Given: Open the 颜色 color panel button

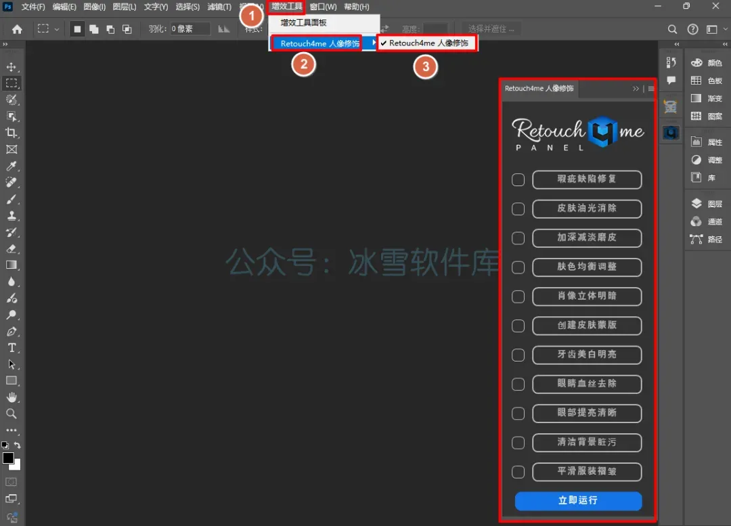Looking at the screenshot, I should (x=707, y=63).
